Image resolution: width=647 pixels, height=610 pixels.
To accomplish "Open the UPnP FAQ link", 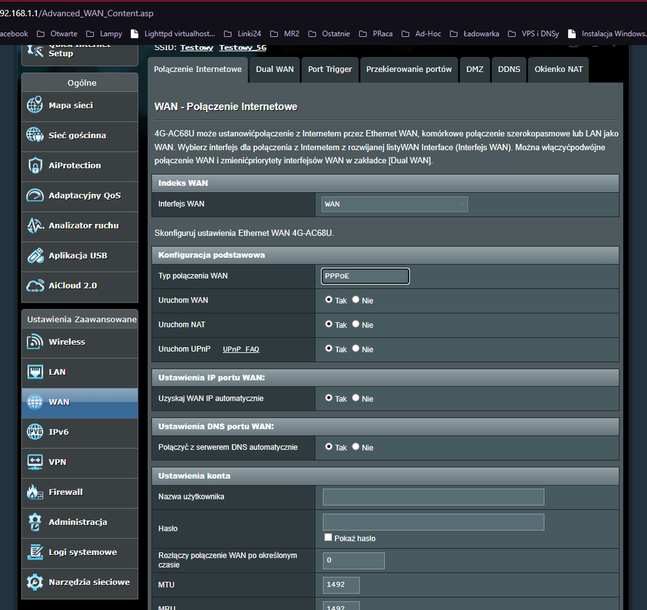I will pyautogui.click(x=241, y=349).
